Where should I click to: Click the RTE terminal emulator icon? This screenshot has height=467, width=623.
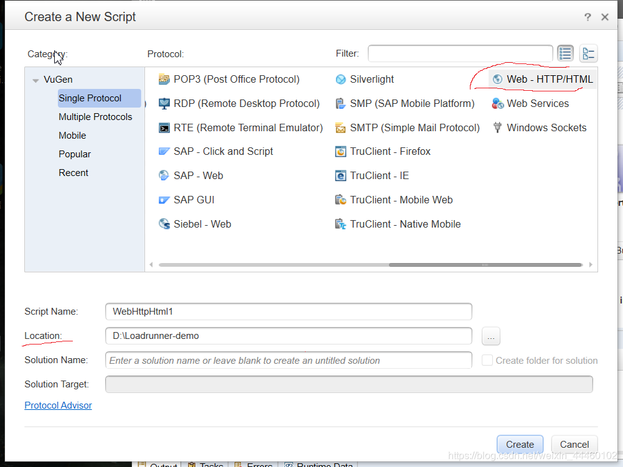[x=164, y=128]
